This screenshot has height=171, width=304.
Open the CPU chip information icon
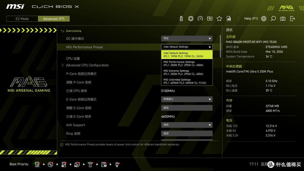click(x=191, y=19)
